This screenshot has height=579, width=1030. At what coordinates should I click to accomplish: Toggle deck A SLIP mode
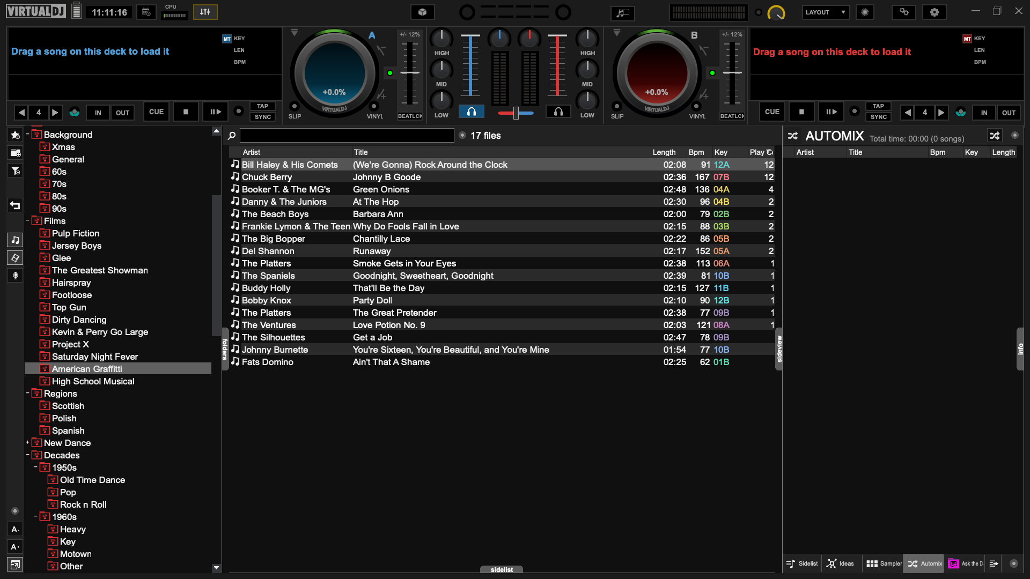[x=294, y=106]
